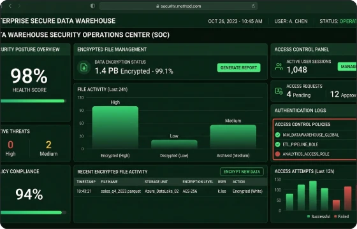Open the Authentication Logs panel header
The width and height of the screenshot is (357, 229).
pos(314,111)
